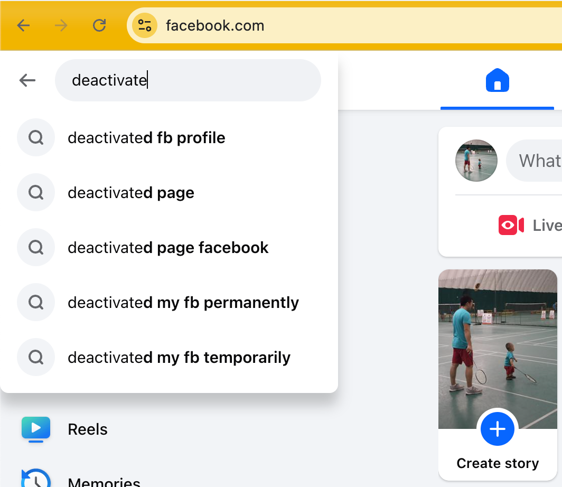Choose suggestion 'deactivated page facebook'
Image resolution: width=562 pixels, height=487 pixels.
(x=169, y=247)
